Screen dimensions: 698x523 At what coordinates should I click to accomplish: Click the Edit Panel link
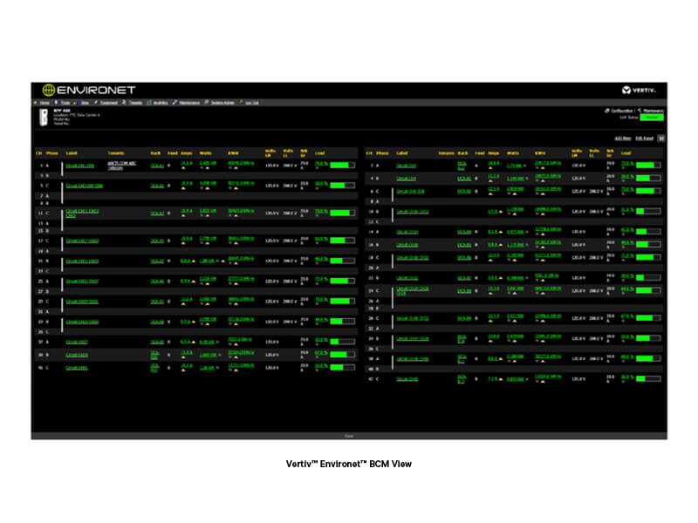pos(644,138)
